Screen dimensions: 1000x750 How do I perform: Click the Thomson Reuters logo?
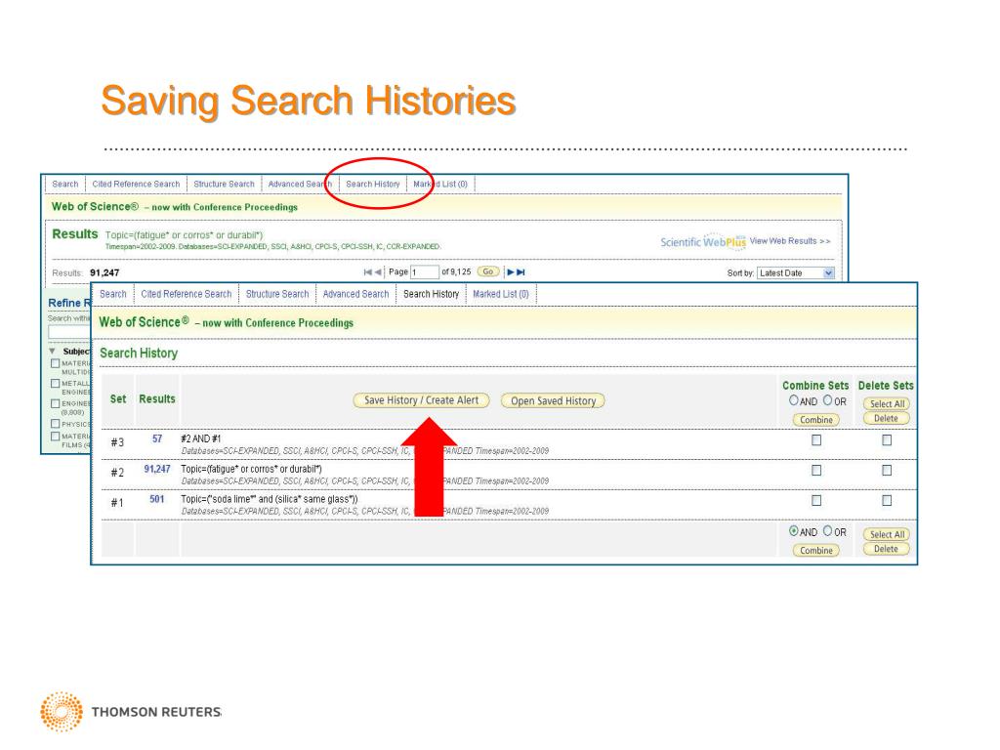click(x=131, y=712)
